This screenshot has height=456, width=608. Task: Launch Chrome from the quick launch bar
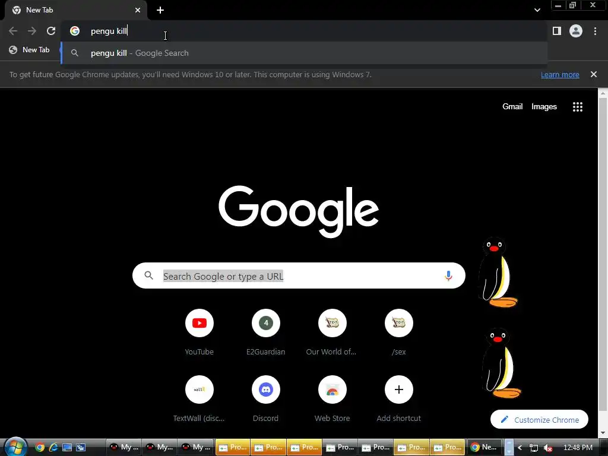click(40, 448)
